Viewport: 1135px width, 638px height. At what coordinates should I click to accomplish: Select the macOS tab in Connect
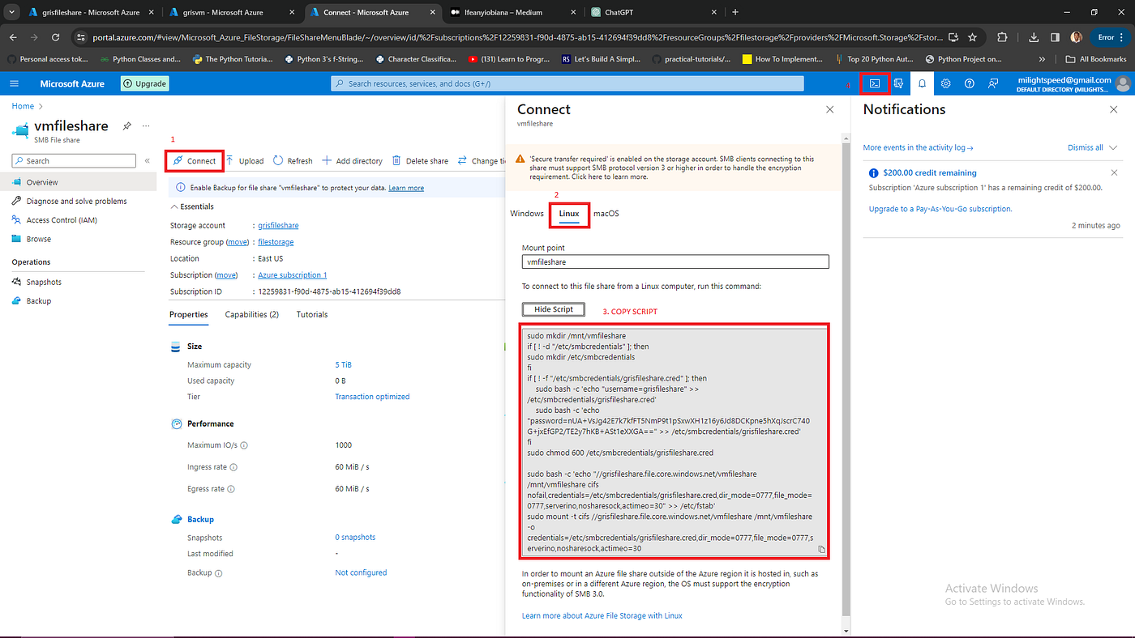coord(606,214)
